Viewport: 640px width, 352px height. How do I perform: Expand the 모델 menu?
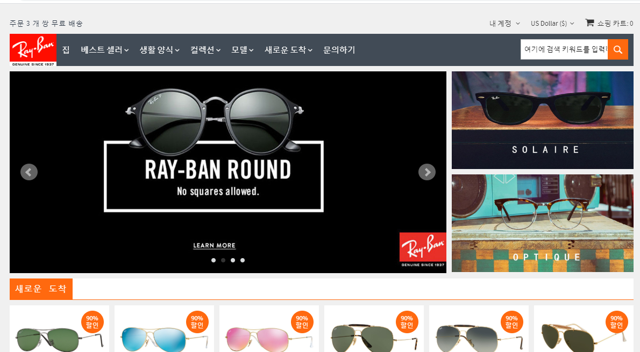[x=243, y=50]
